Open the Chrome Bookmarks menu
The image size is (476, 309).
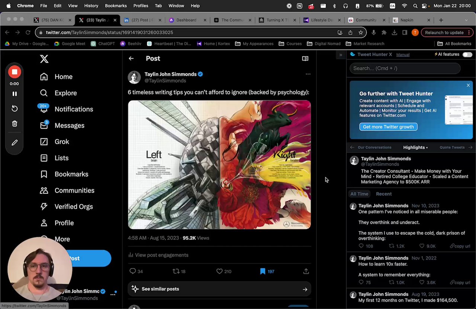(116, 6)
